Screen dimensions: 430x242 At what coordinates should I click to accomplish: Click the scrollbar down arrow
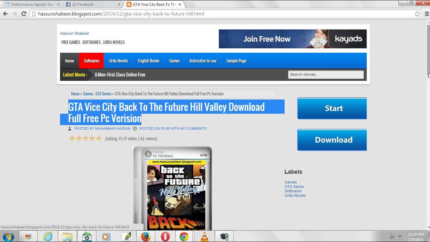click(428, 228)
